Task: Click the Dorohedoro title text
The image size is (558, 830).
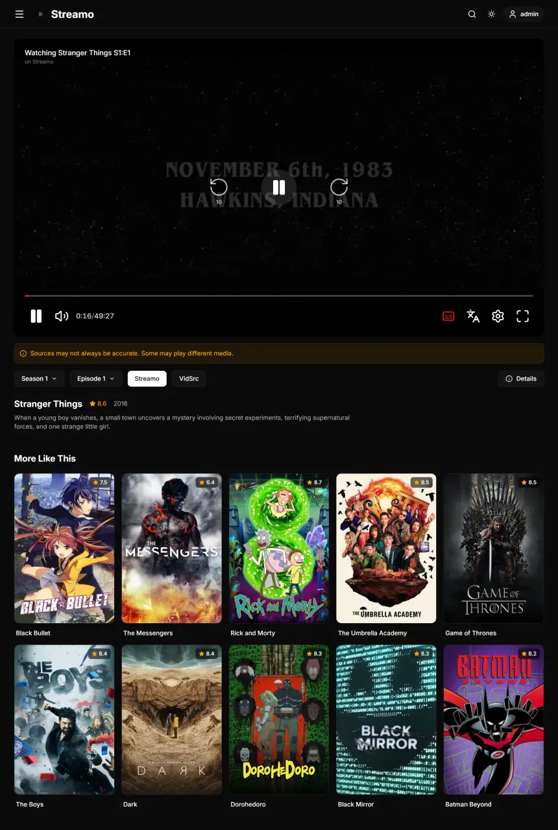Action: 248,804
